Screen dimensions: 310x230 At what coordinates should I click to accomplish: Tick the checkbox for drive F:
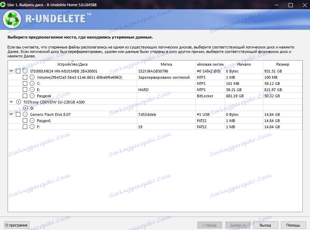(x=25, y=127)
